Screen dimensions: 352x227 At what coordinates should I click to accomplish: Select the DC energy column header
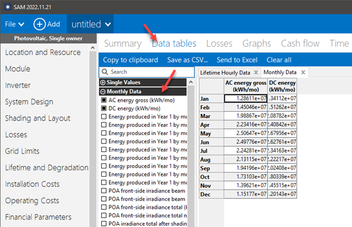click(282, 86)
